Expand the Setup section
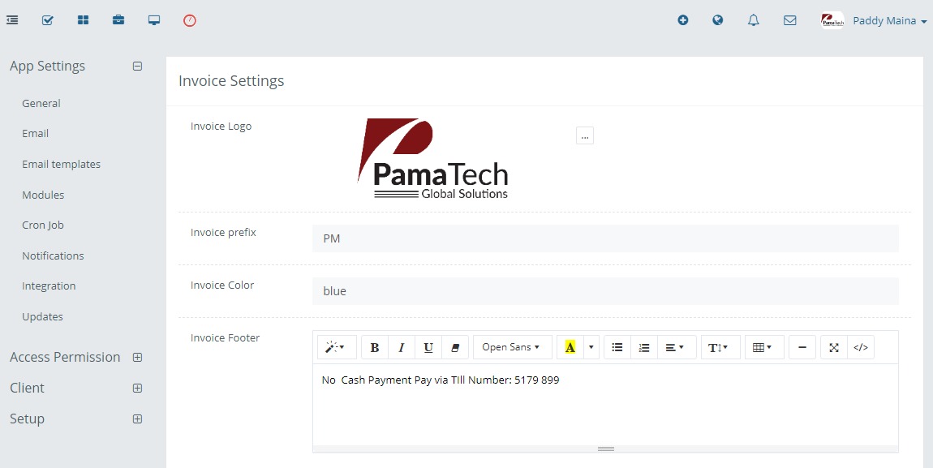Screen dimensions: 933x468 [x=137, y=419]
